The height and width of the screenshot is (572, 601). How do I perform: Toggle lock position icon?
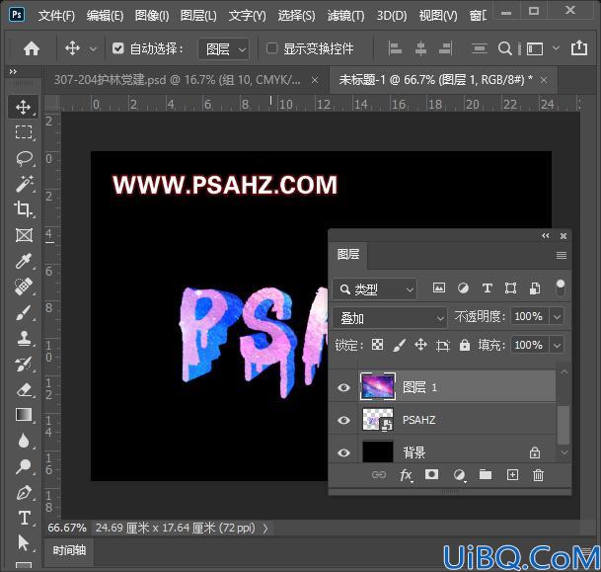coord(420,345)
